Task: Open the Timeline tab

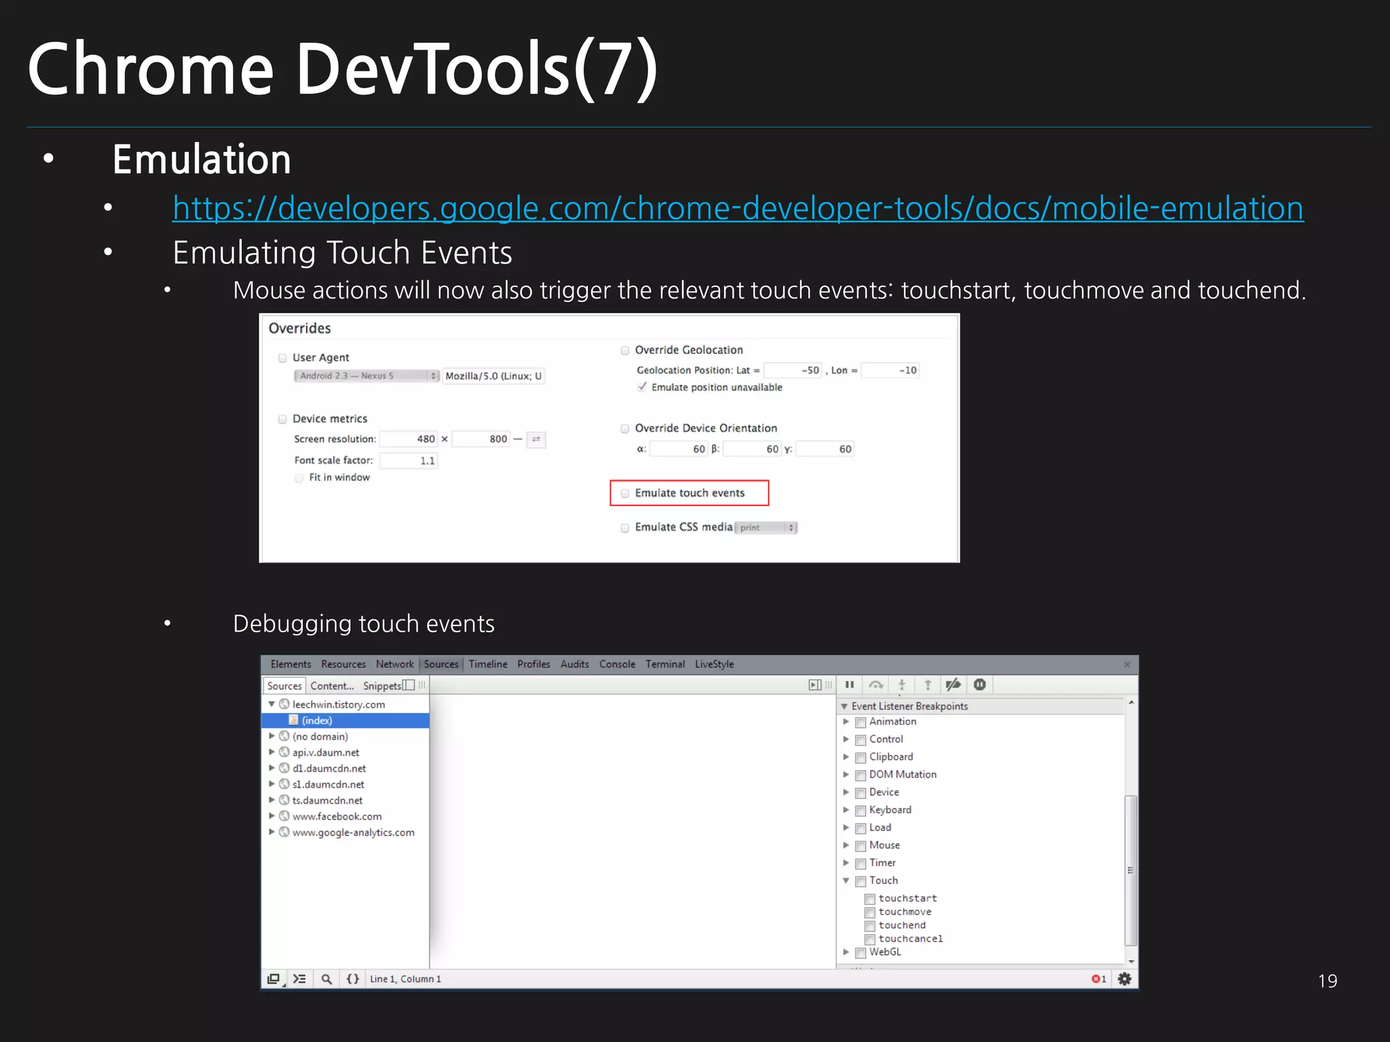Action: (x=488, y=664)
